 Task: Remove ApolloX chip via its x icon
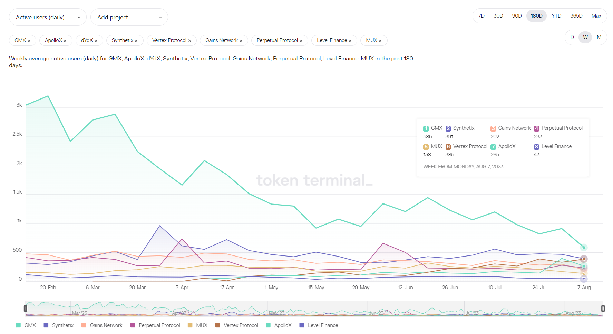pos(65,41)
